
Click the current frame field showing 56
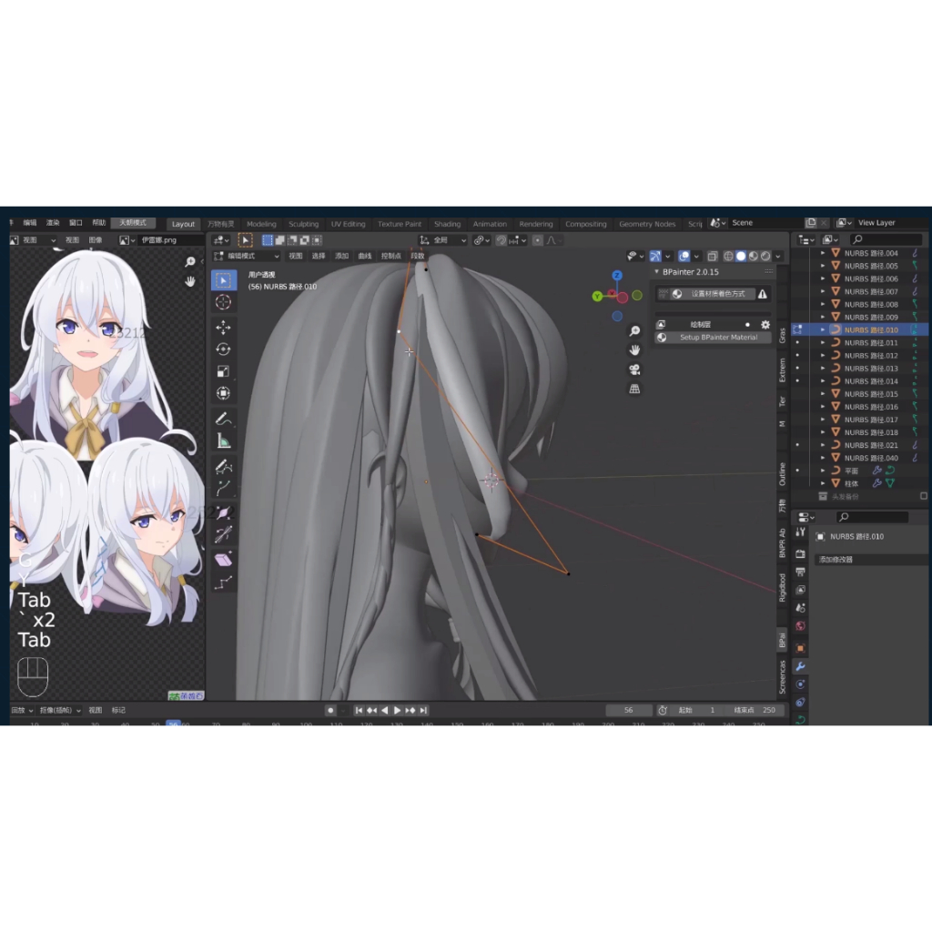coord(628,710)
